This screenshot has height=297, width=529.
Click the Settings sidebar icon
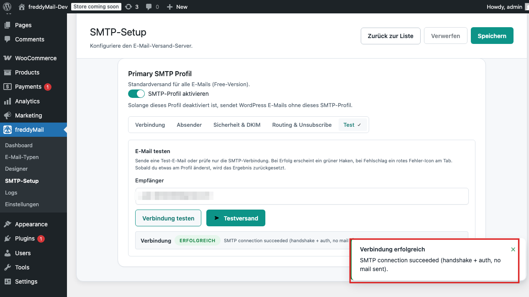[7, 282]
